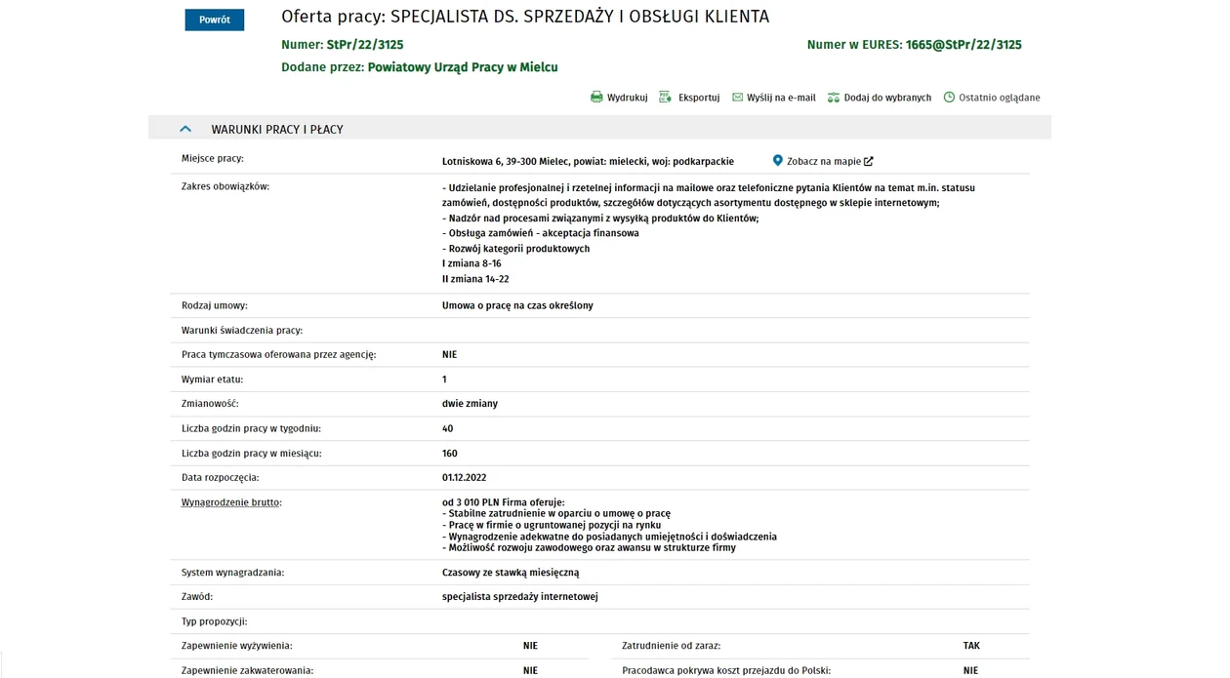Click Pracodawca pokrywa koszt przejazdu label
1230x678 pixels.
click(x=726, y=671)
